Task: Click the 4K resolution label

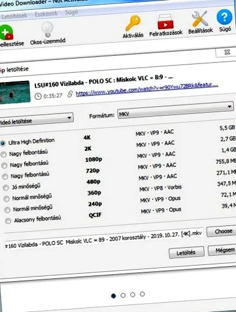Action: pos(87,137)
